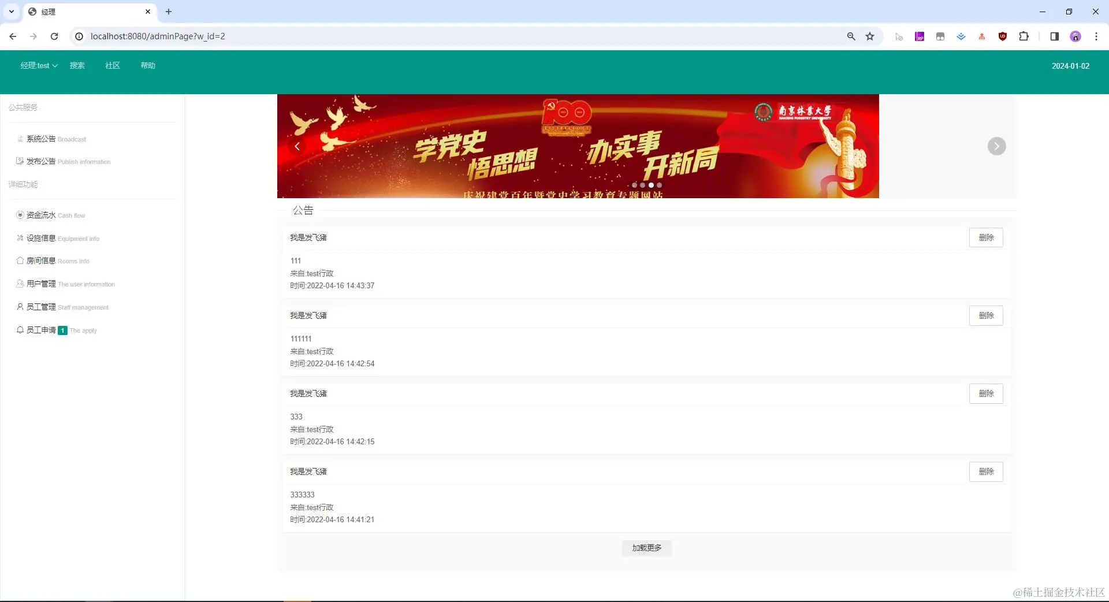The image size is (1109, 602).
Task: Open the Extensions puzzle-piece menu
Action: (1024, 36)
